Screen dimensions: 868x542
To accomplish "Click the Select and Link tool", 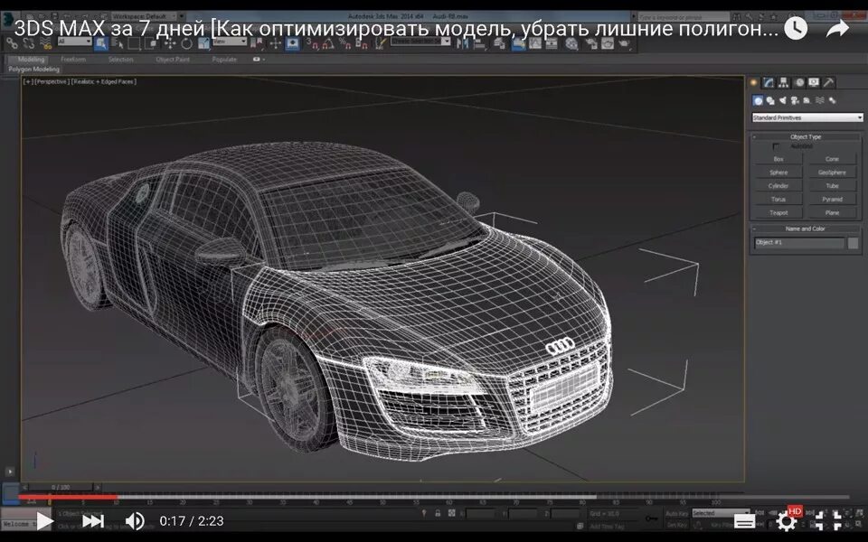I will click(x=12, y=42).
